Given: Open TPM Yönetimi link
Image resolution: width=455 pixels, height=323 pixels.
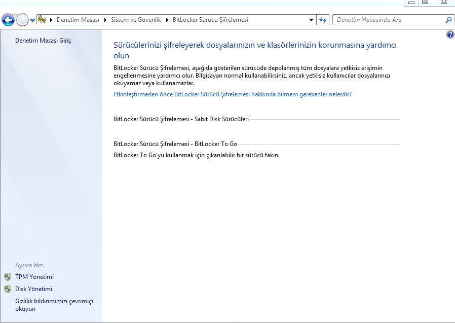Looking at the screenshot, I should 34,276.
